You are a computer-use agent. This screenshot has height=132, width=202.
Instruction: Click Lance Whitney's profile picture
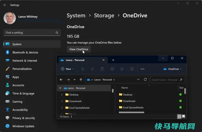[x=10, y=18]
